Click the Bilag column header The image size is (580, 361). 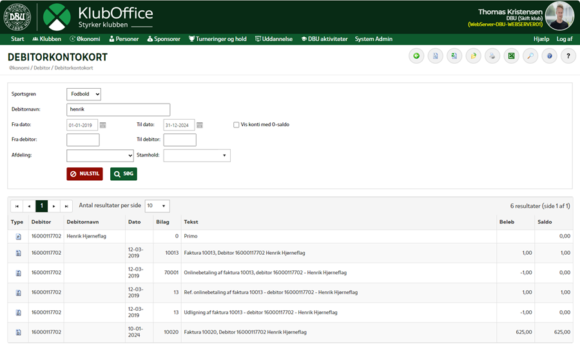[162, 222]
